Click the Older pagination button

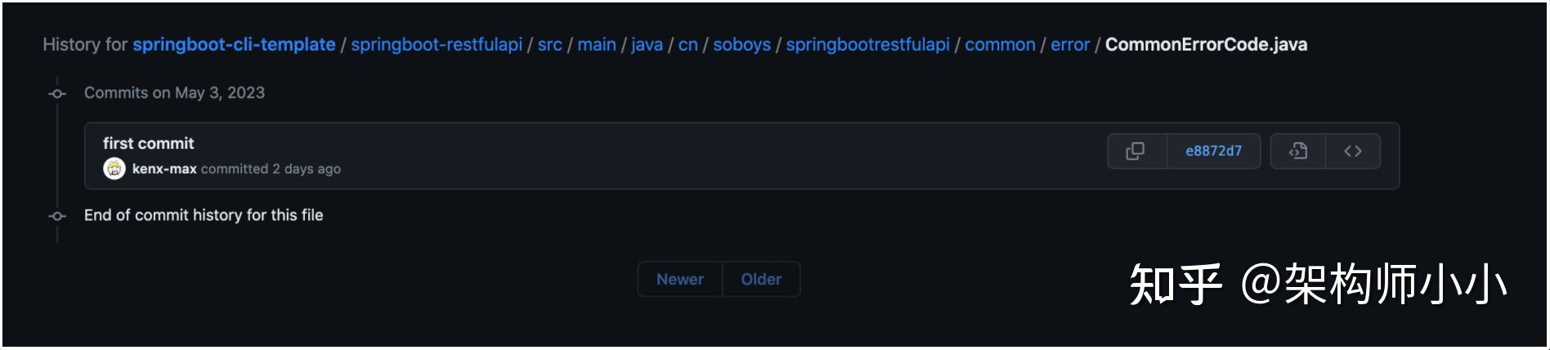(x=761, y=280)
